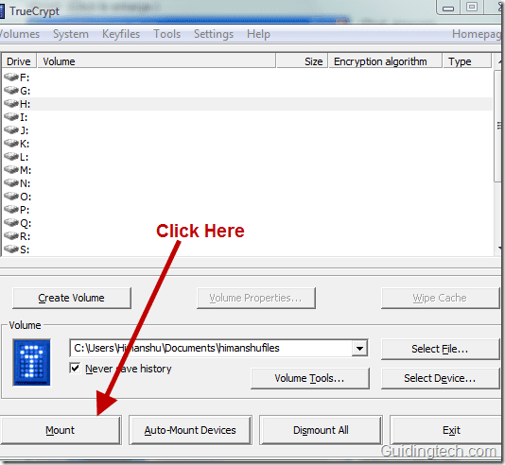This screenshot has width=505, height=465.
Task: Click the volume path input field
Action: pos(211,348)
